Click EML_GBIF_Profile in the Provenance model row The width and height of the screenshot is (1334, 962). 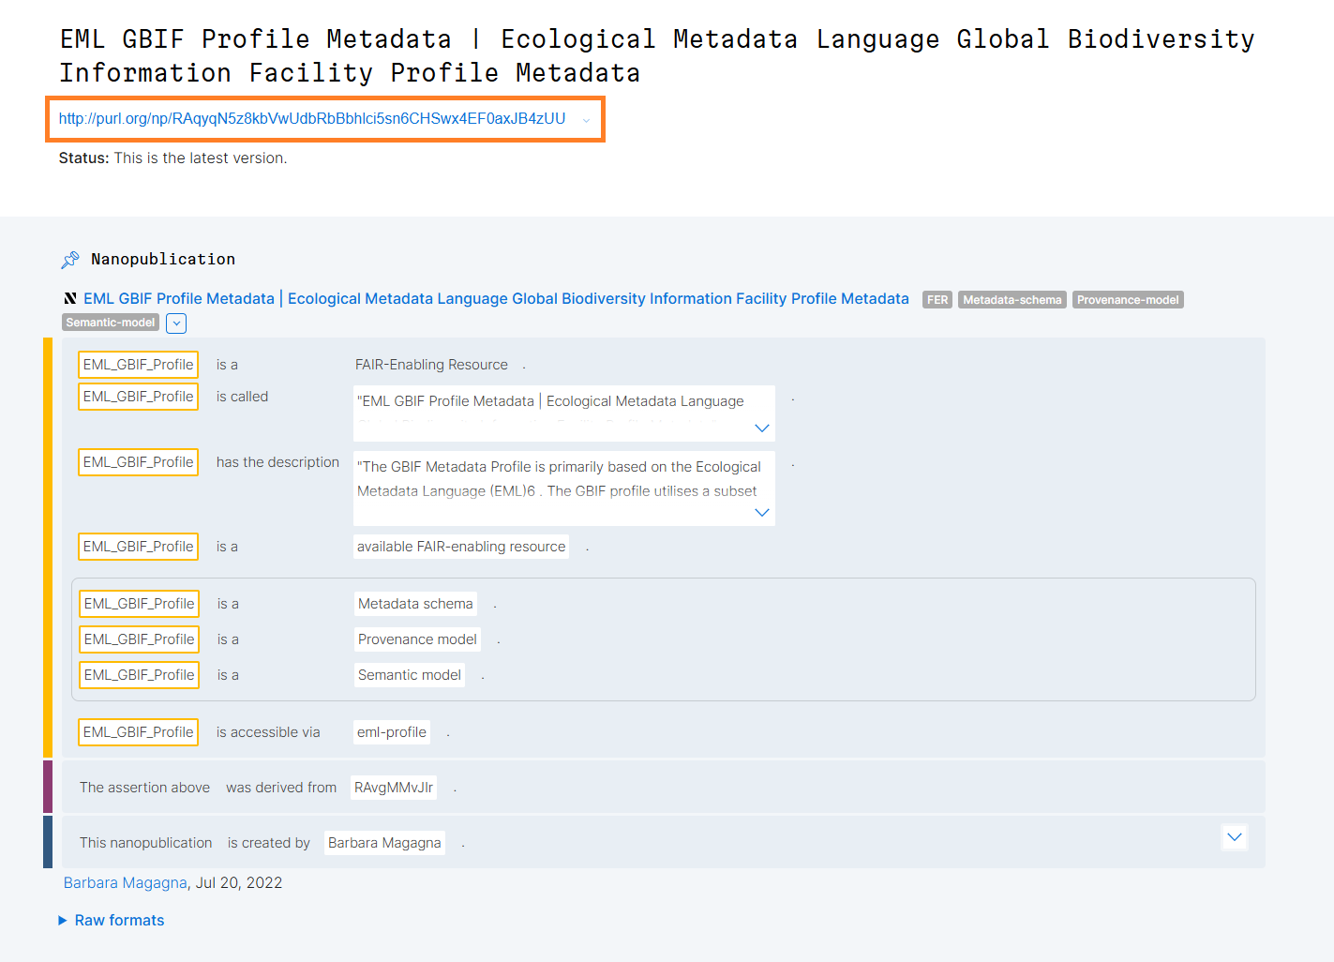[139, 639]
